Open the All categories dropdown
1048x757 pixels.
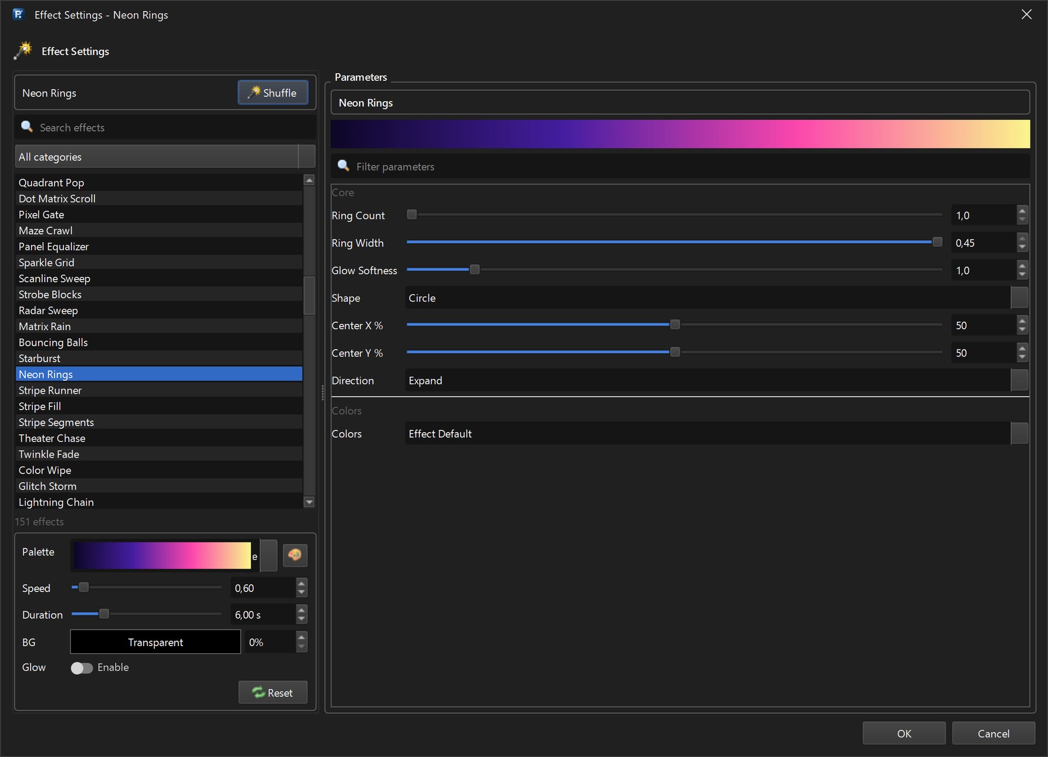point(165,157)
